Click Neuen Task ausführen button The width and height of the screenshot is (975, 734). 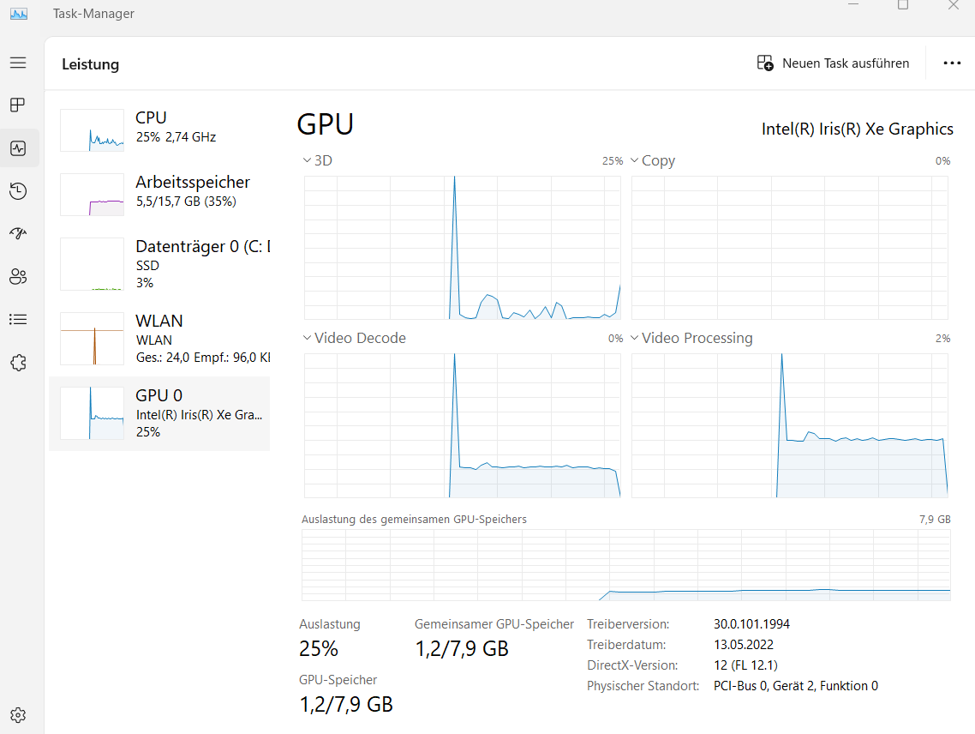[x=834, y=63]
